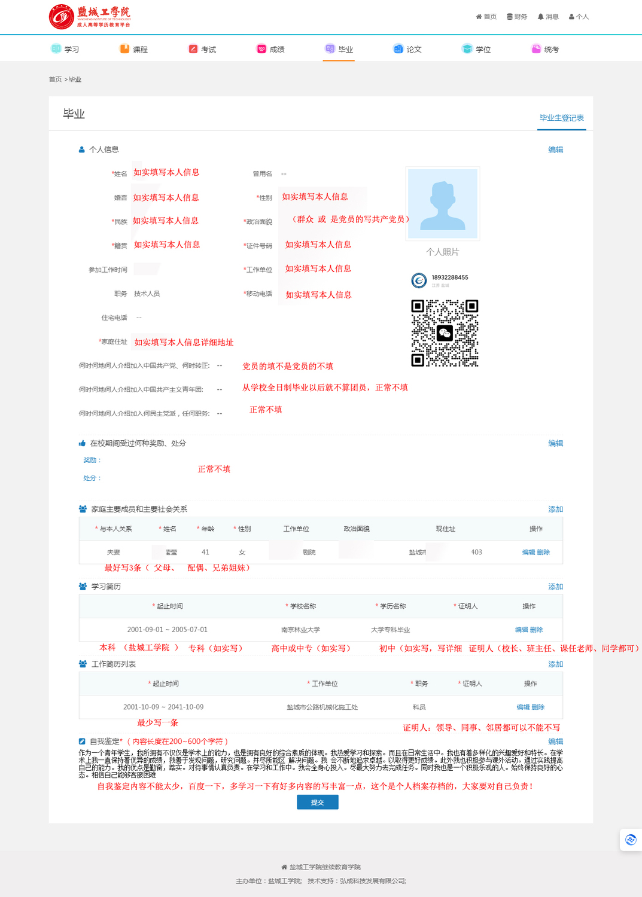Open the 统考 navigation icon
This screenshot has height=897, width=642.
536,49
